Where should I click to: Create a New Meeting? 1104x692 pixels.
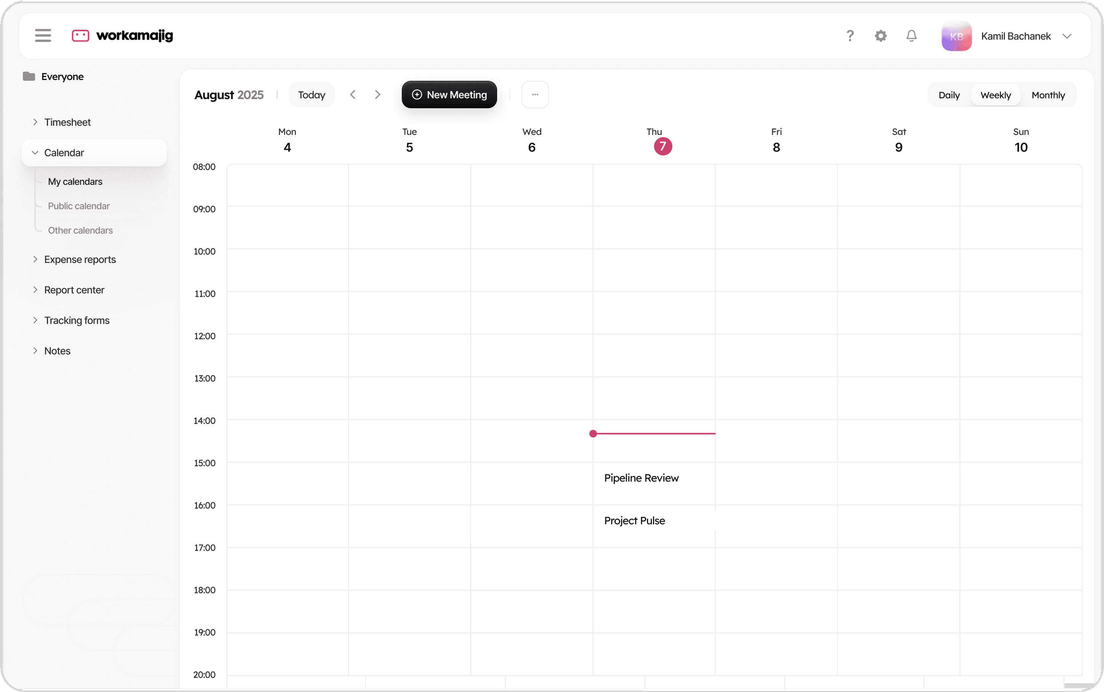point(449,95)
